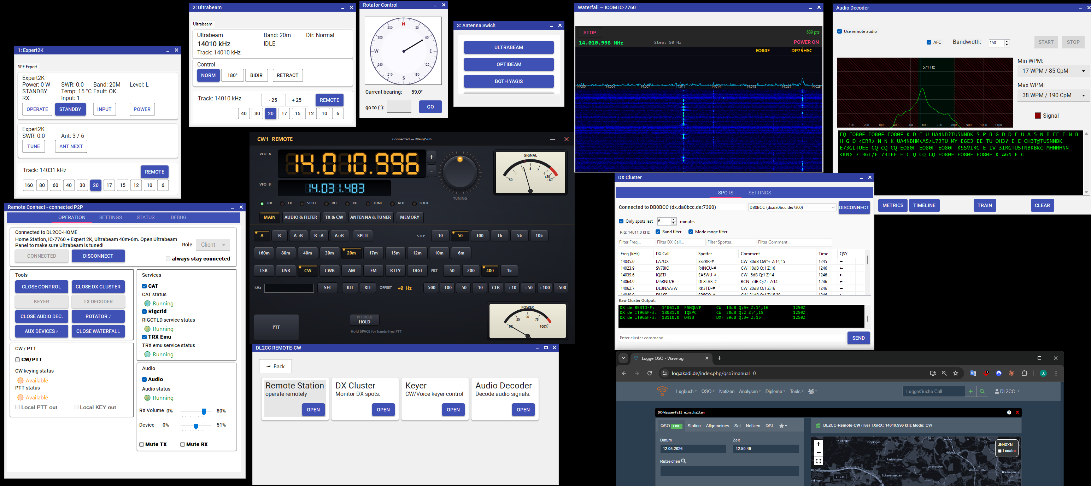The image size is (1091, 486).
Task: View site information icon in address bar
Action: coord(664,373)
